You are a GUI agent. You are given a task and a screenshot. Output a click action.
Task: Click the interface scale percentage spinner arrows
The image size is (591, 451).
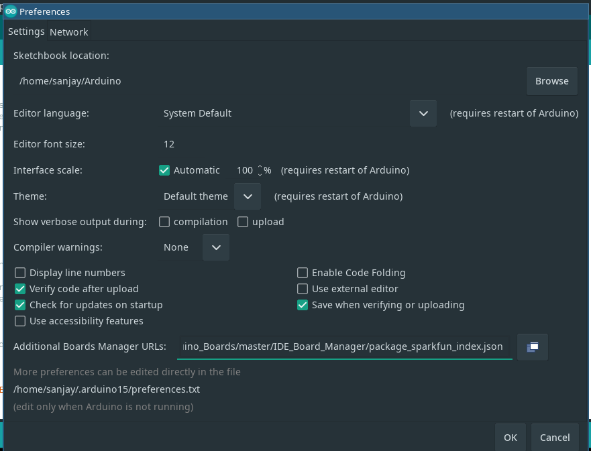260,170
